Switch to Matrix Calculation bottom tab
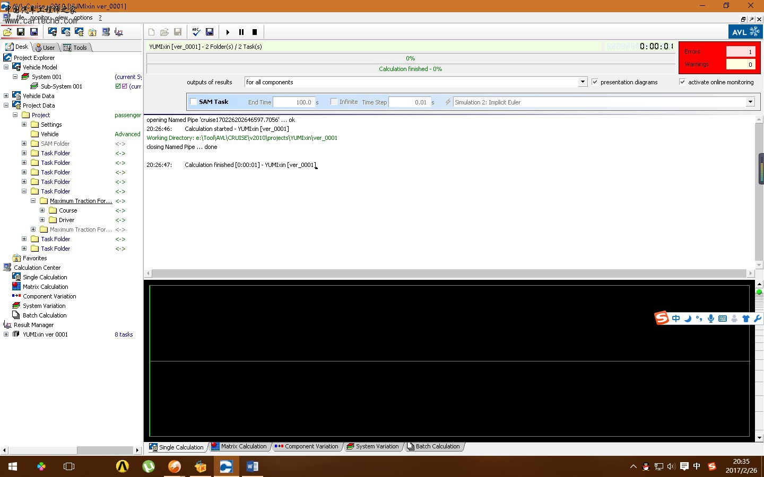The width and height of the screenshot is (764, 477). point(239,446)
